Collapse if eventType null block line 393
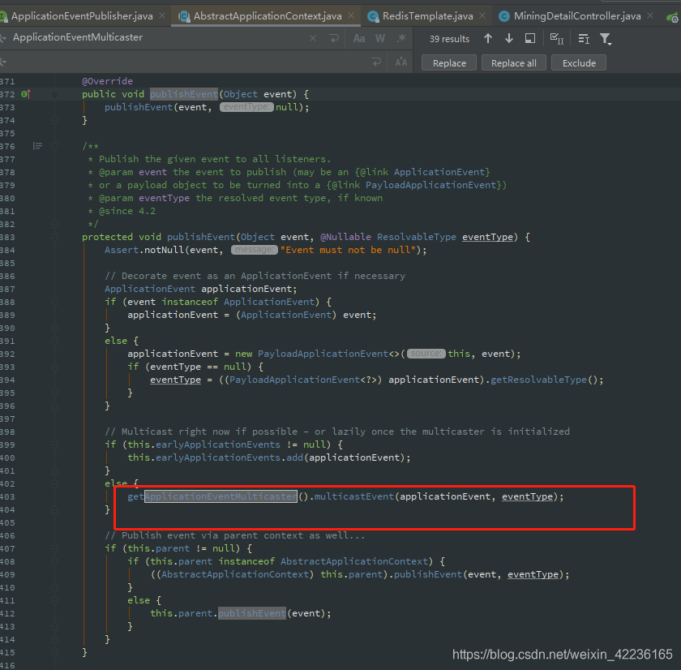The height and width of the screenshot is (670, 681). click(x=54, y=367)
